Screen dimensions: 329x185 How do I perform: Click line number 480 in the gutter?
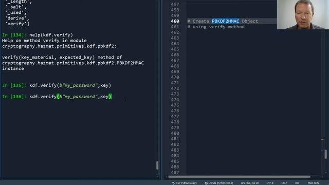tap(175, 133)
